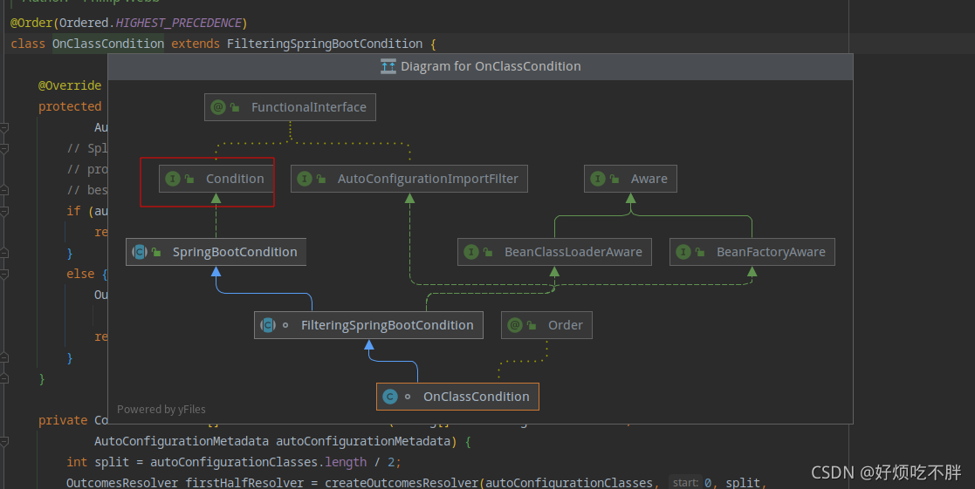Click FilteringSpringBootCondition in the extends clause

pyautogui.click(x=325, y=44)
